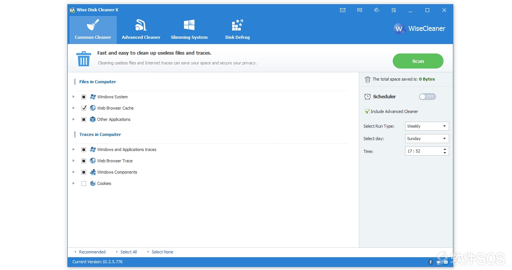Click Current Version 10.2.5.776 text
This screenshot has width=512, height=270.
[x=97, y=262]
